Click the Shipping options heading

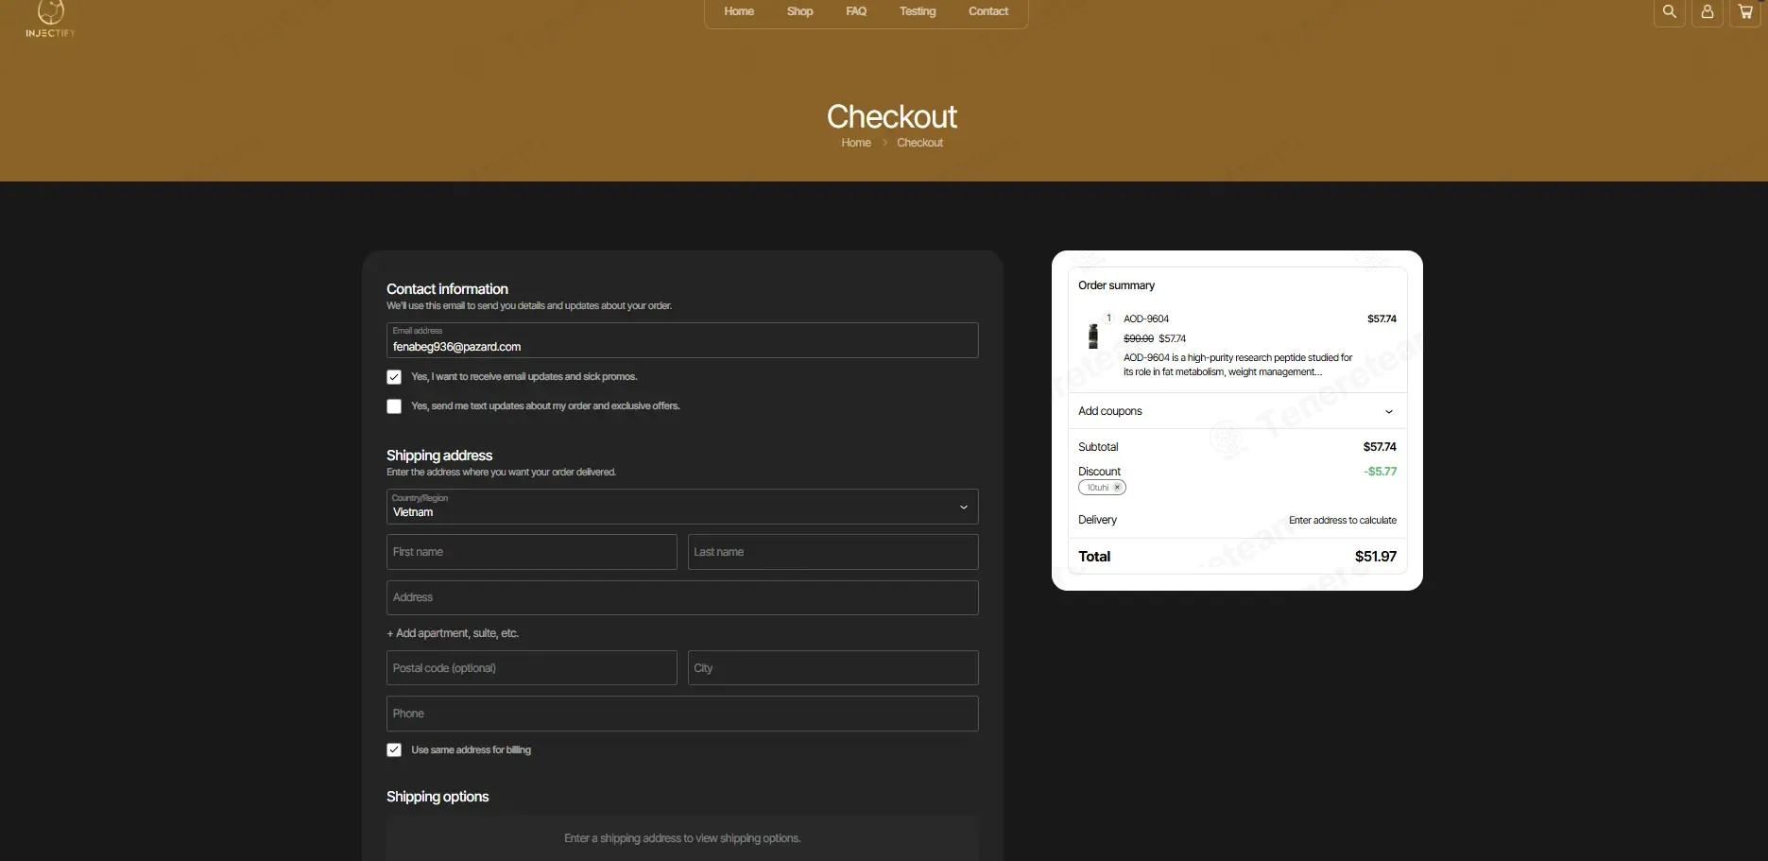pyautogui.click(x=438, y=797)
